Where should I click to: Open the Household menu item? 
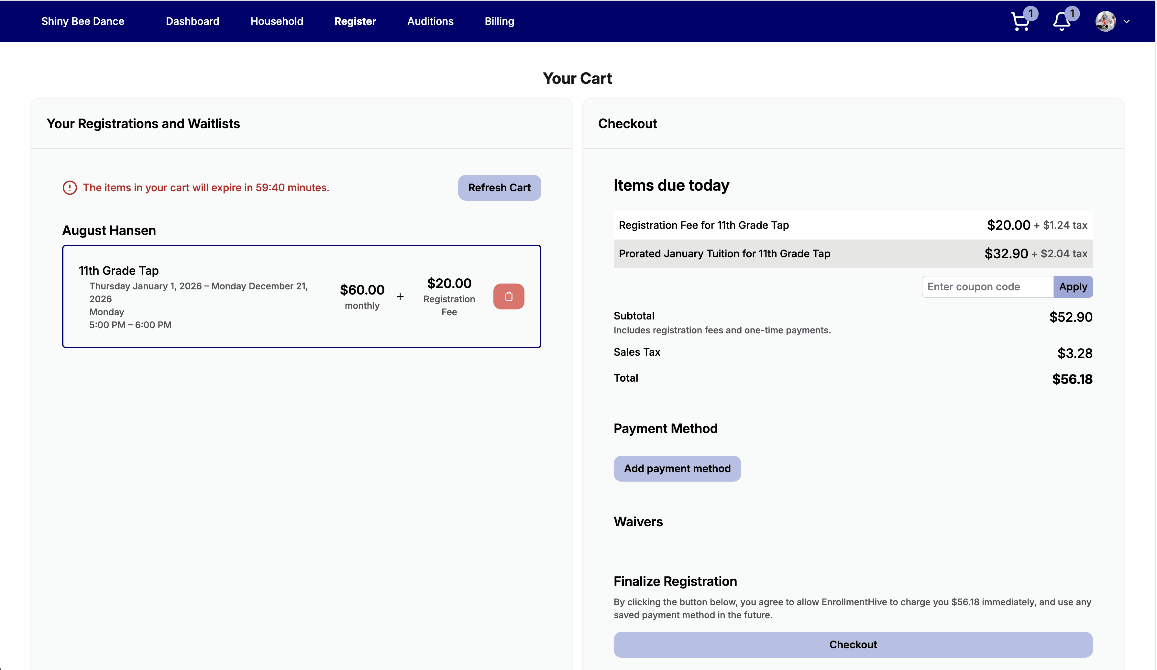coord(276,21)
